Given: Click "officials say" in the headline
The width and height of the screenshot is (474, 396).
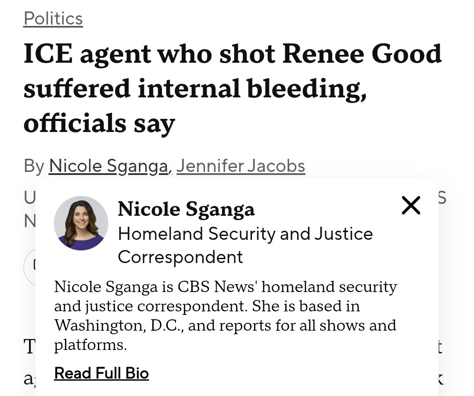Looking at the screenshot, I should point(99,123).
